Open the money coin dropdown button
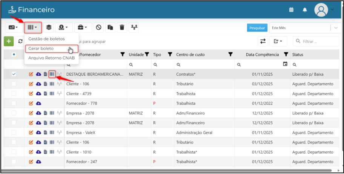Viewport: 344px width, 174px height. (x=64, y=27)
